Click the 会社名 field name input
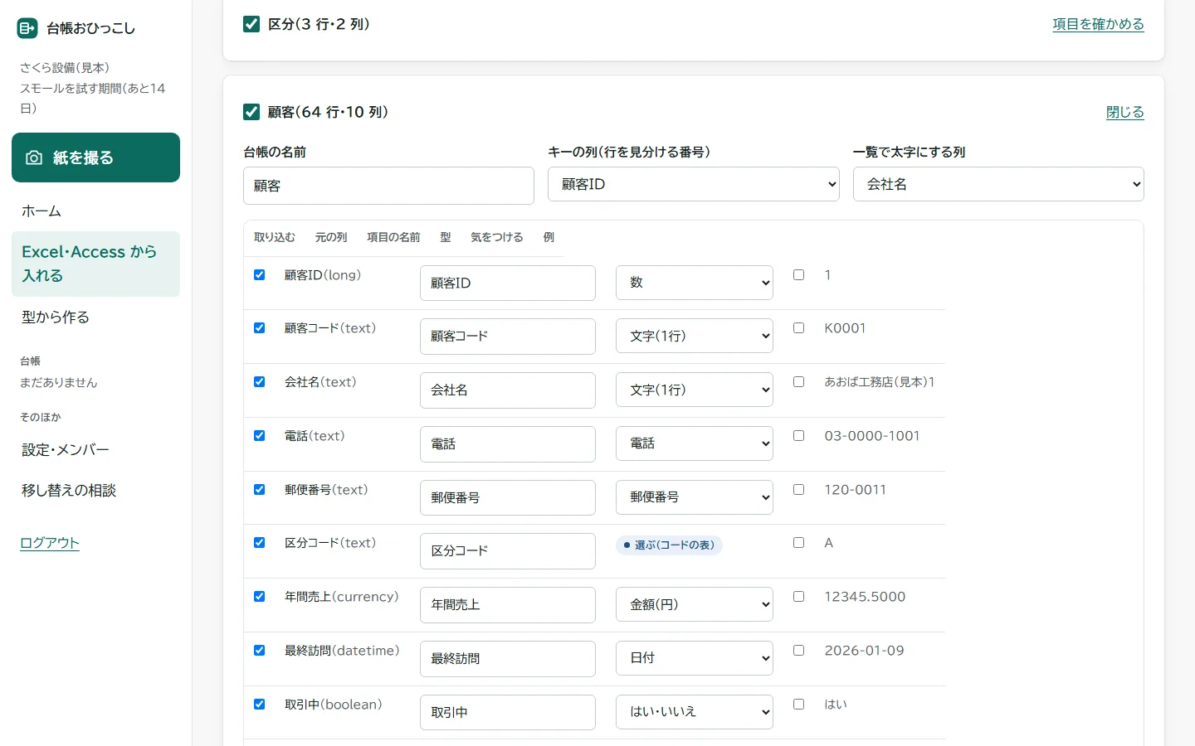 (x=508, y=390)
